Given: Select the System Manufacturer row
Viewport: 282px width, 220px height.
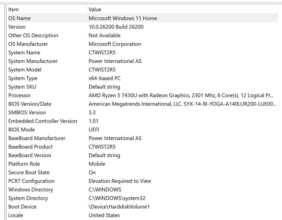Looking at the screenshot, I should pyautogui.click(x=33, y=61).
